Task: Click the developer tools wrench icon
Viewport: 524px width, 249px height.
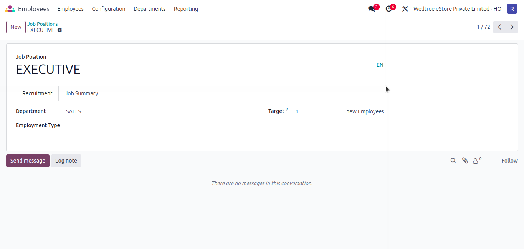Action: [405, 9]
